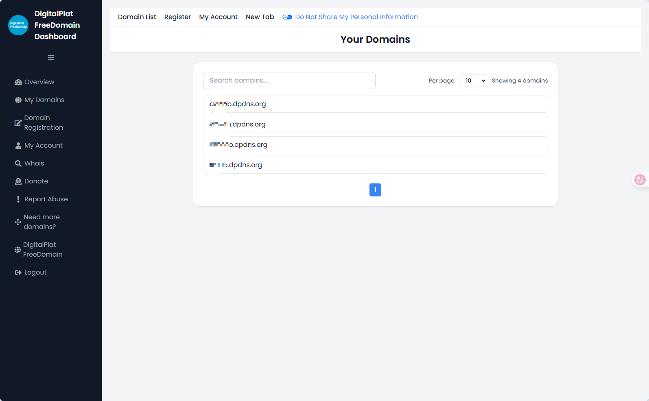Open the first domain entry ending b.dpdns.org

376,104
